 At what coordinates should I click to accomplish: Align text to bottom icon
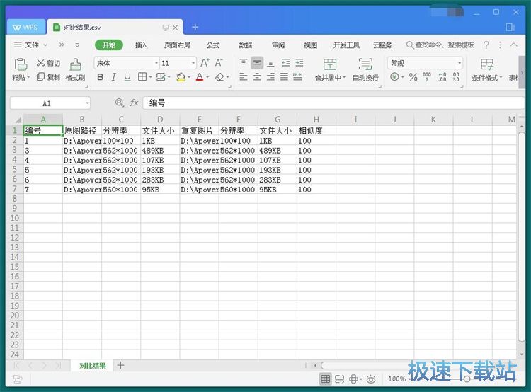coord(270,63)
